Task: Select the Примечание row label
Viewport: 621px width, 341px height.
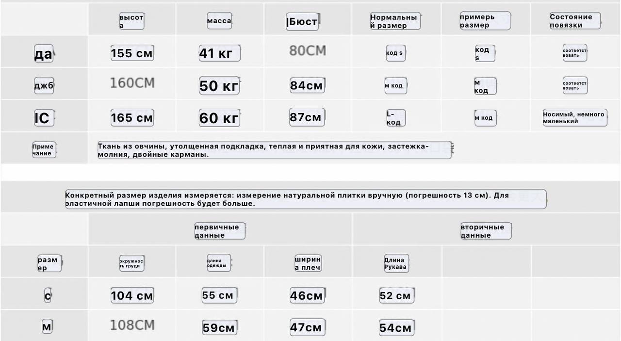Action: click(44, 149)
